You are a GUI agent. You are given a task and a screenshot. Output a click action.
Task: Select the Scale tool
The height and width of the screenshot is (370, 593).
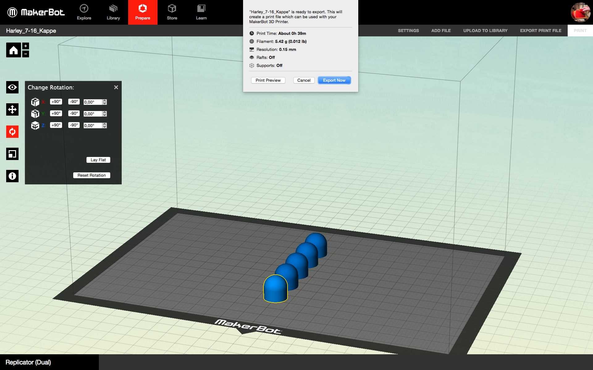[x=12, y=154]
